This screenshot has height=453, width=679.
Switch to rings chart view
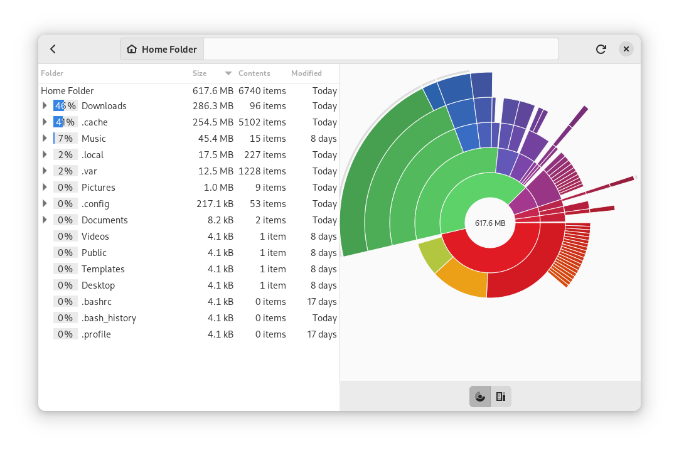click(480, 397)
